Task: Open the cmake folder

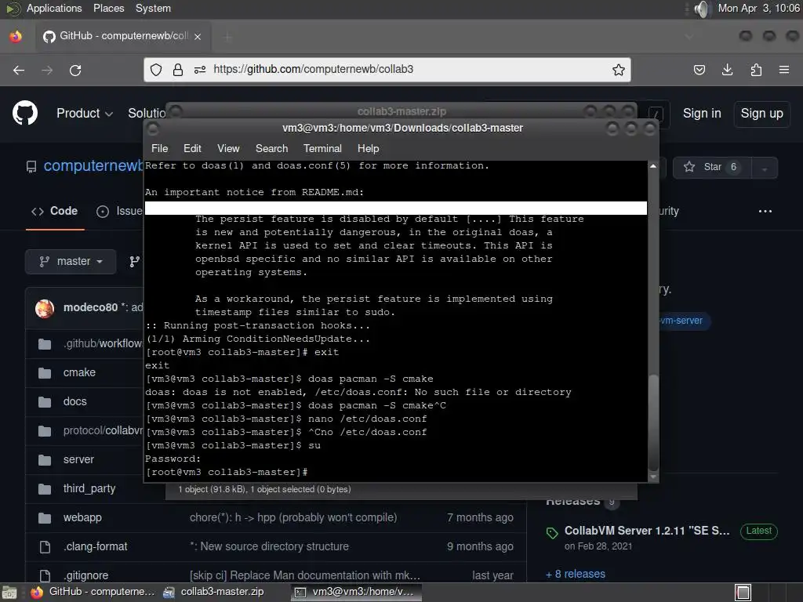Action: [79, 372]
